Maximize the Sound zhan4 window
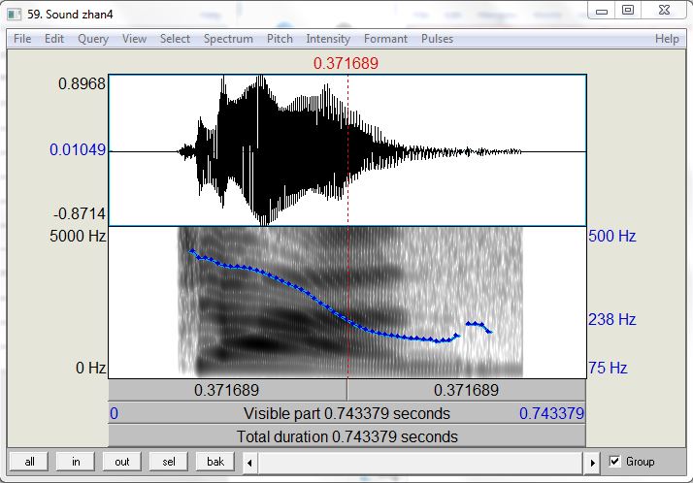This screenshot has width=693, height=483. pos(628,10)
